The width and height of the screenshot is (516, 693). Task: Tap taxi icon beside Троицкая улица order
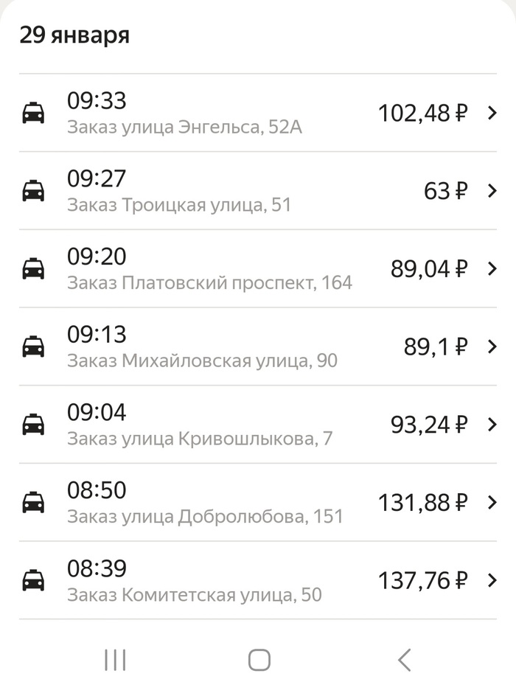33,191
